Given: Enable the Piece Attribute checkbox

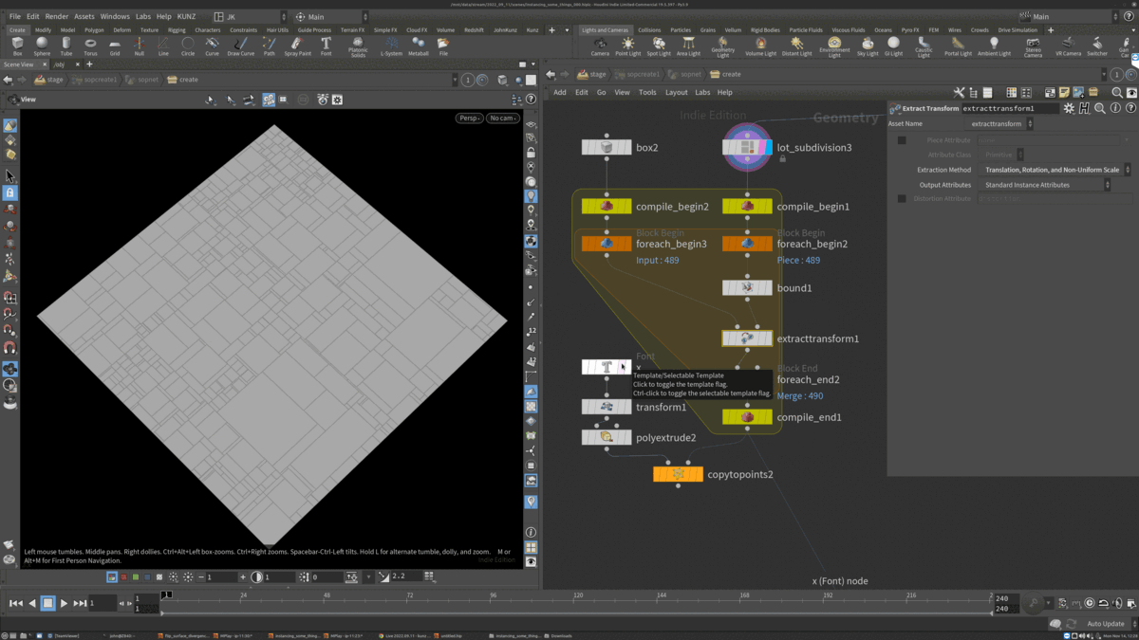Looking at the screenshot, I should pyautogui.click(x=902, y=140).
